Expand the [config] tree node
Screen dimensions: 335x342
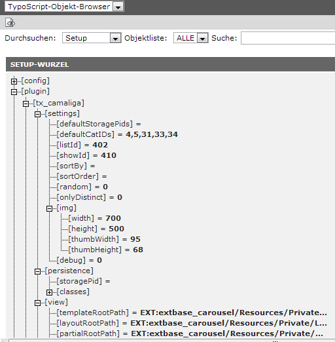(x=14, y=81)
